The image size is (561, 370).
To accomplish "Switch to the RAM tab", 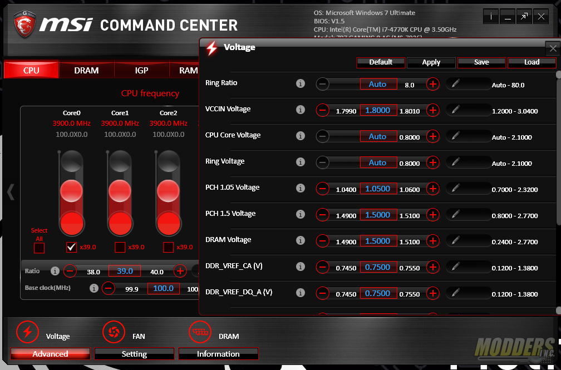I will pos(184,70).
